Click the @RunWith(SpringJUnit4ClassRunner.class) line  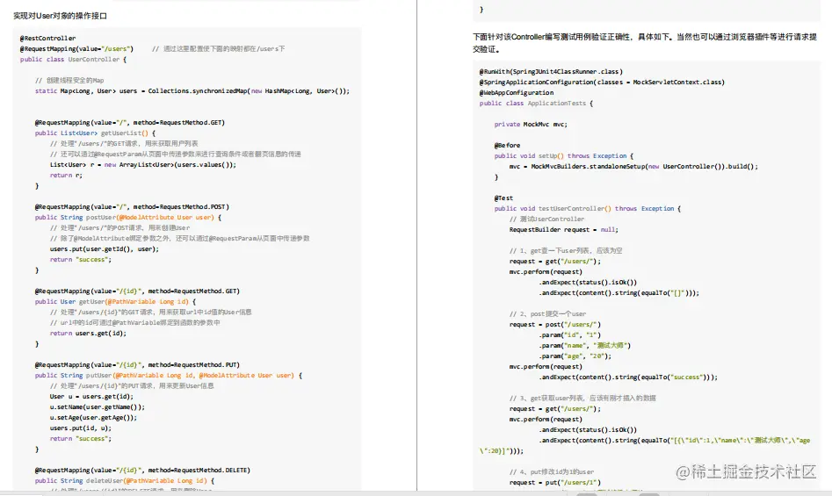pos(552,71)
